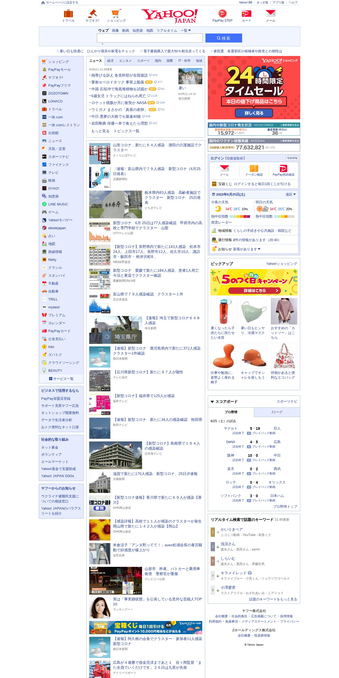Switch to the IT・科学 news tab
The height and width of the screenshot is (678, 339).
(184, 61)
